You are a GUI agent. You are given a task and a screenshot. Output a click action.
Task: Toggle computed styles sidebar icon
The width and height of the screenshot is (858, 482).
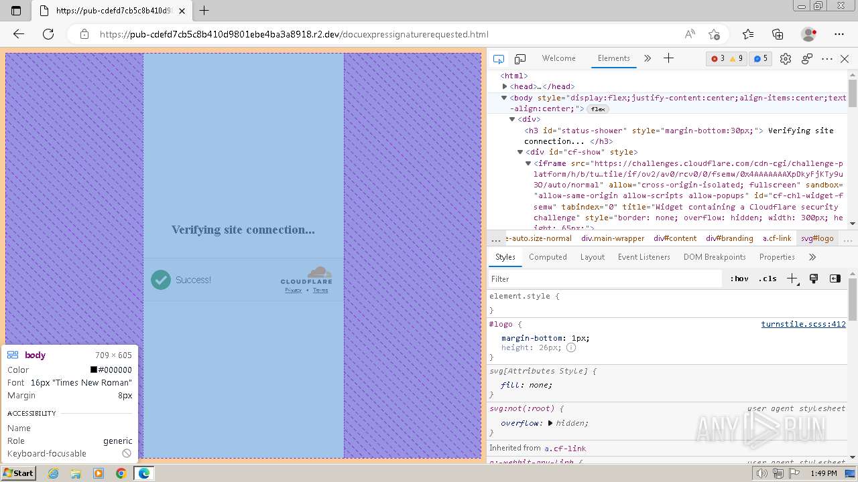click(835, 279)
